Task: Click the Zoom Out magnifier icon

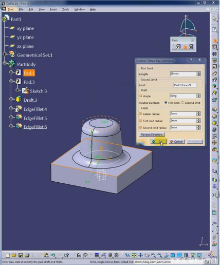Action: coord(160,255)
